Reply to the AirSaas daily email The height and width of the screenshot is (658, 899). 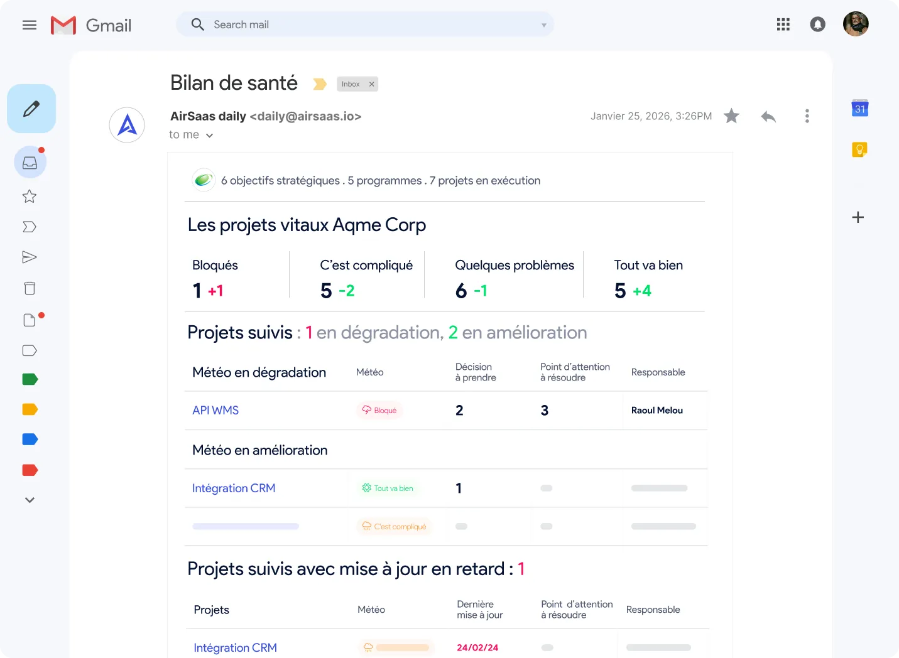coord(768,116)
